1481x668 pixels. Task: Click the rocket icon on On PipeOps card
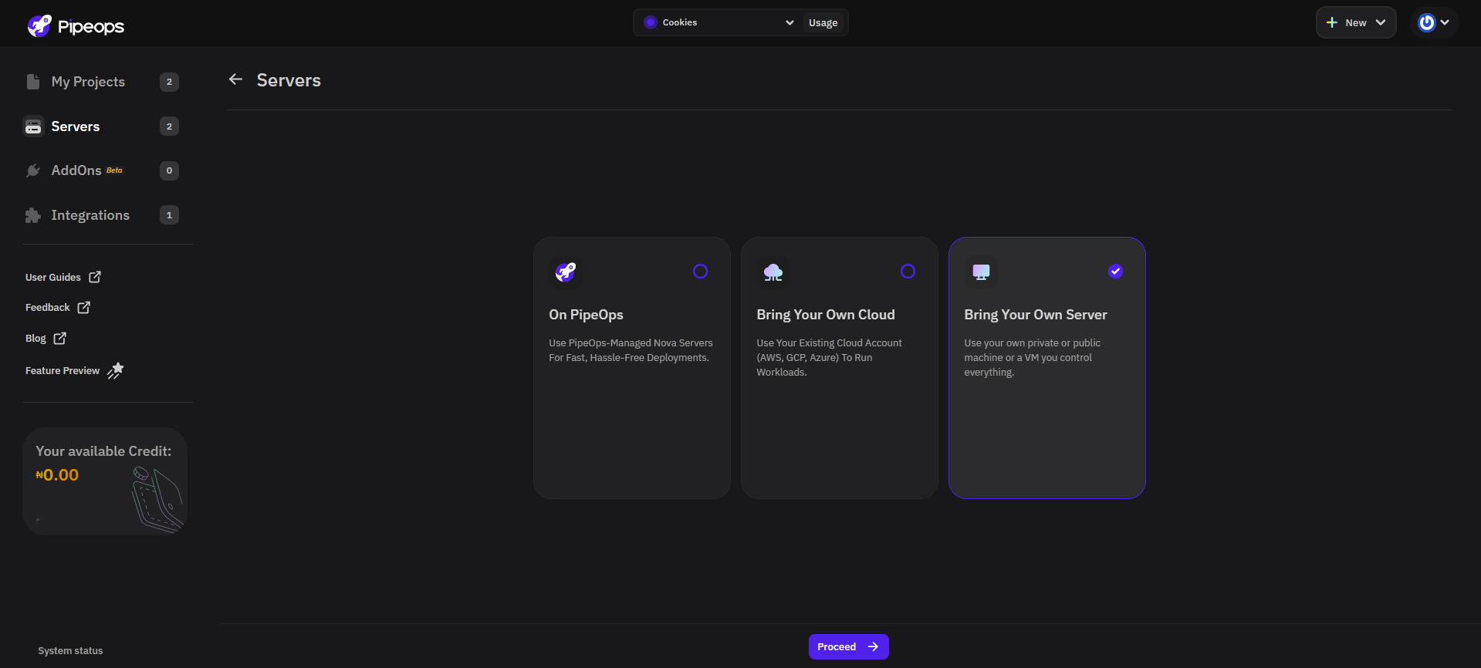565,272
